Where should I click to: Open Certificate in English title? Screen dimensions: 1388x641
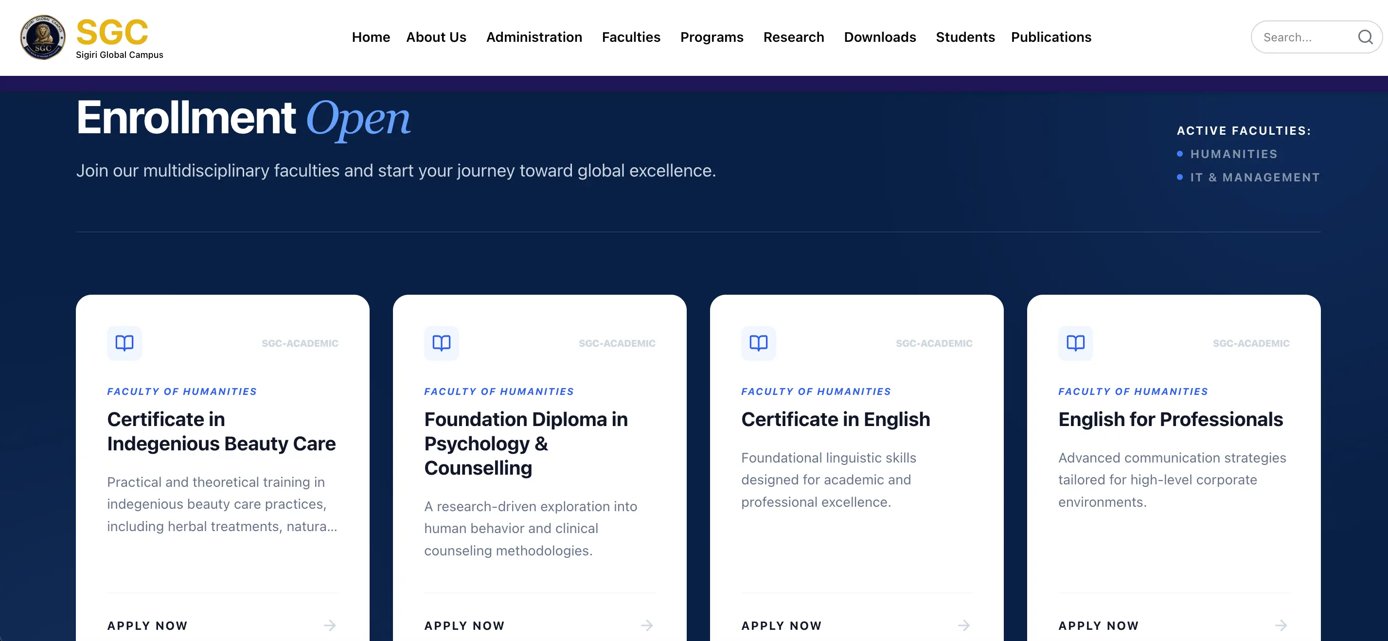[835, 419]
